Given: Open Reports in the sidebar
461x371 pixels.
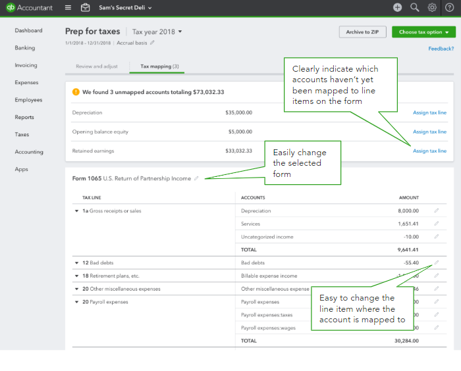Looking at the screenshot, I should click(24, 117).
